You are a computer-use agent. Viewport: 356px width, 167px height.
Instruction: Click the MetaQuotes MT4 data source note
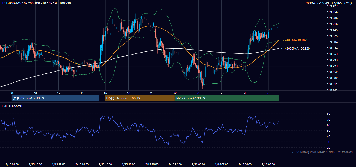[x=322, y=152]
